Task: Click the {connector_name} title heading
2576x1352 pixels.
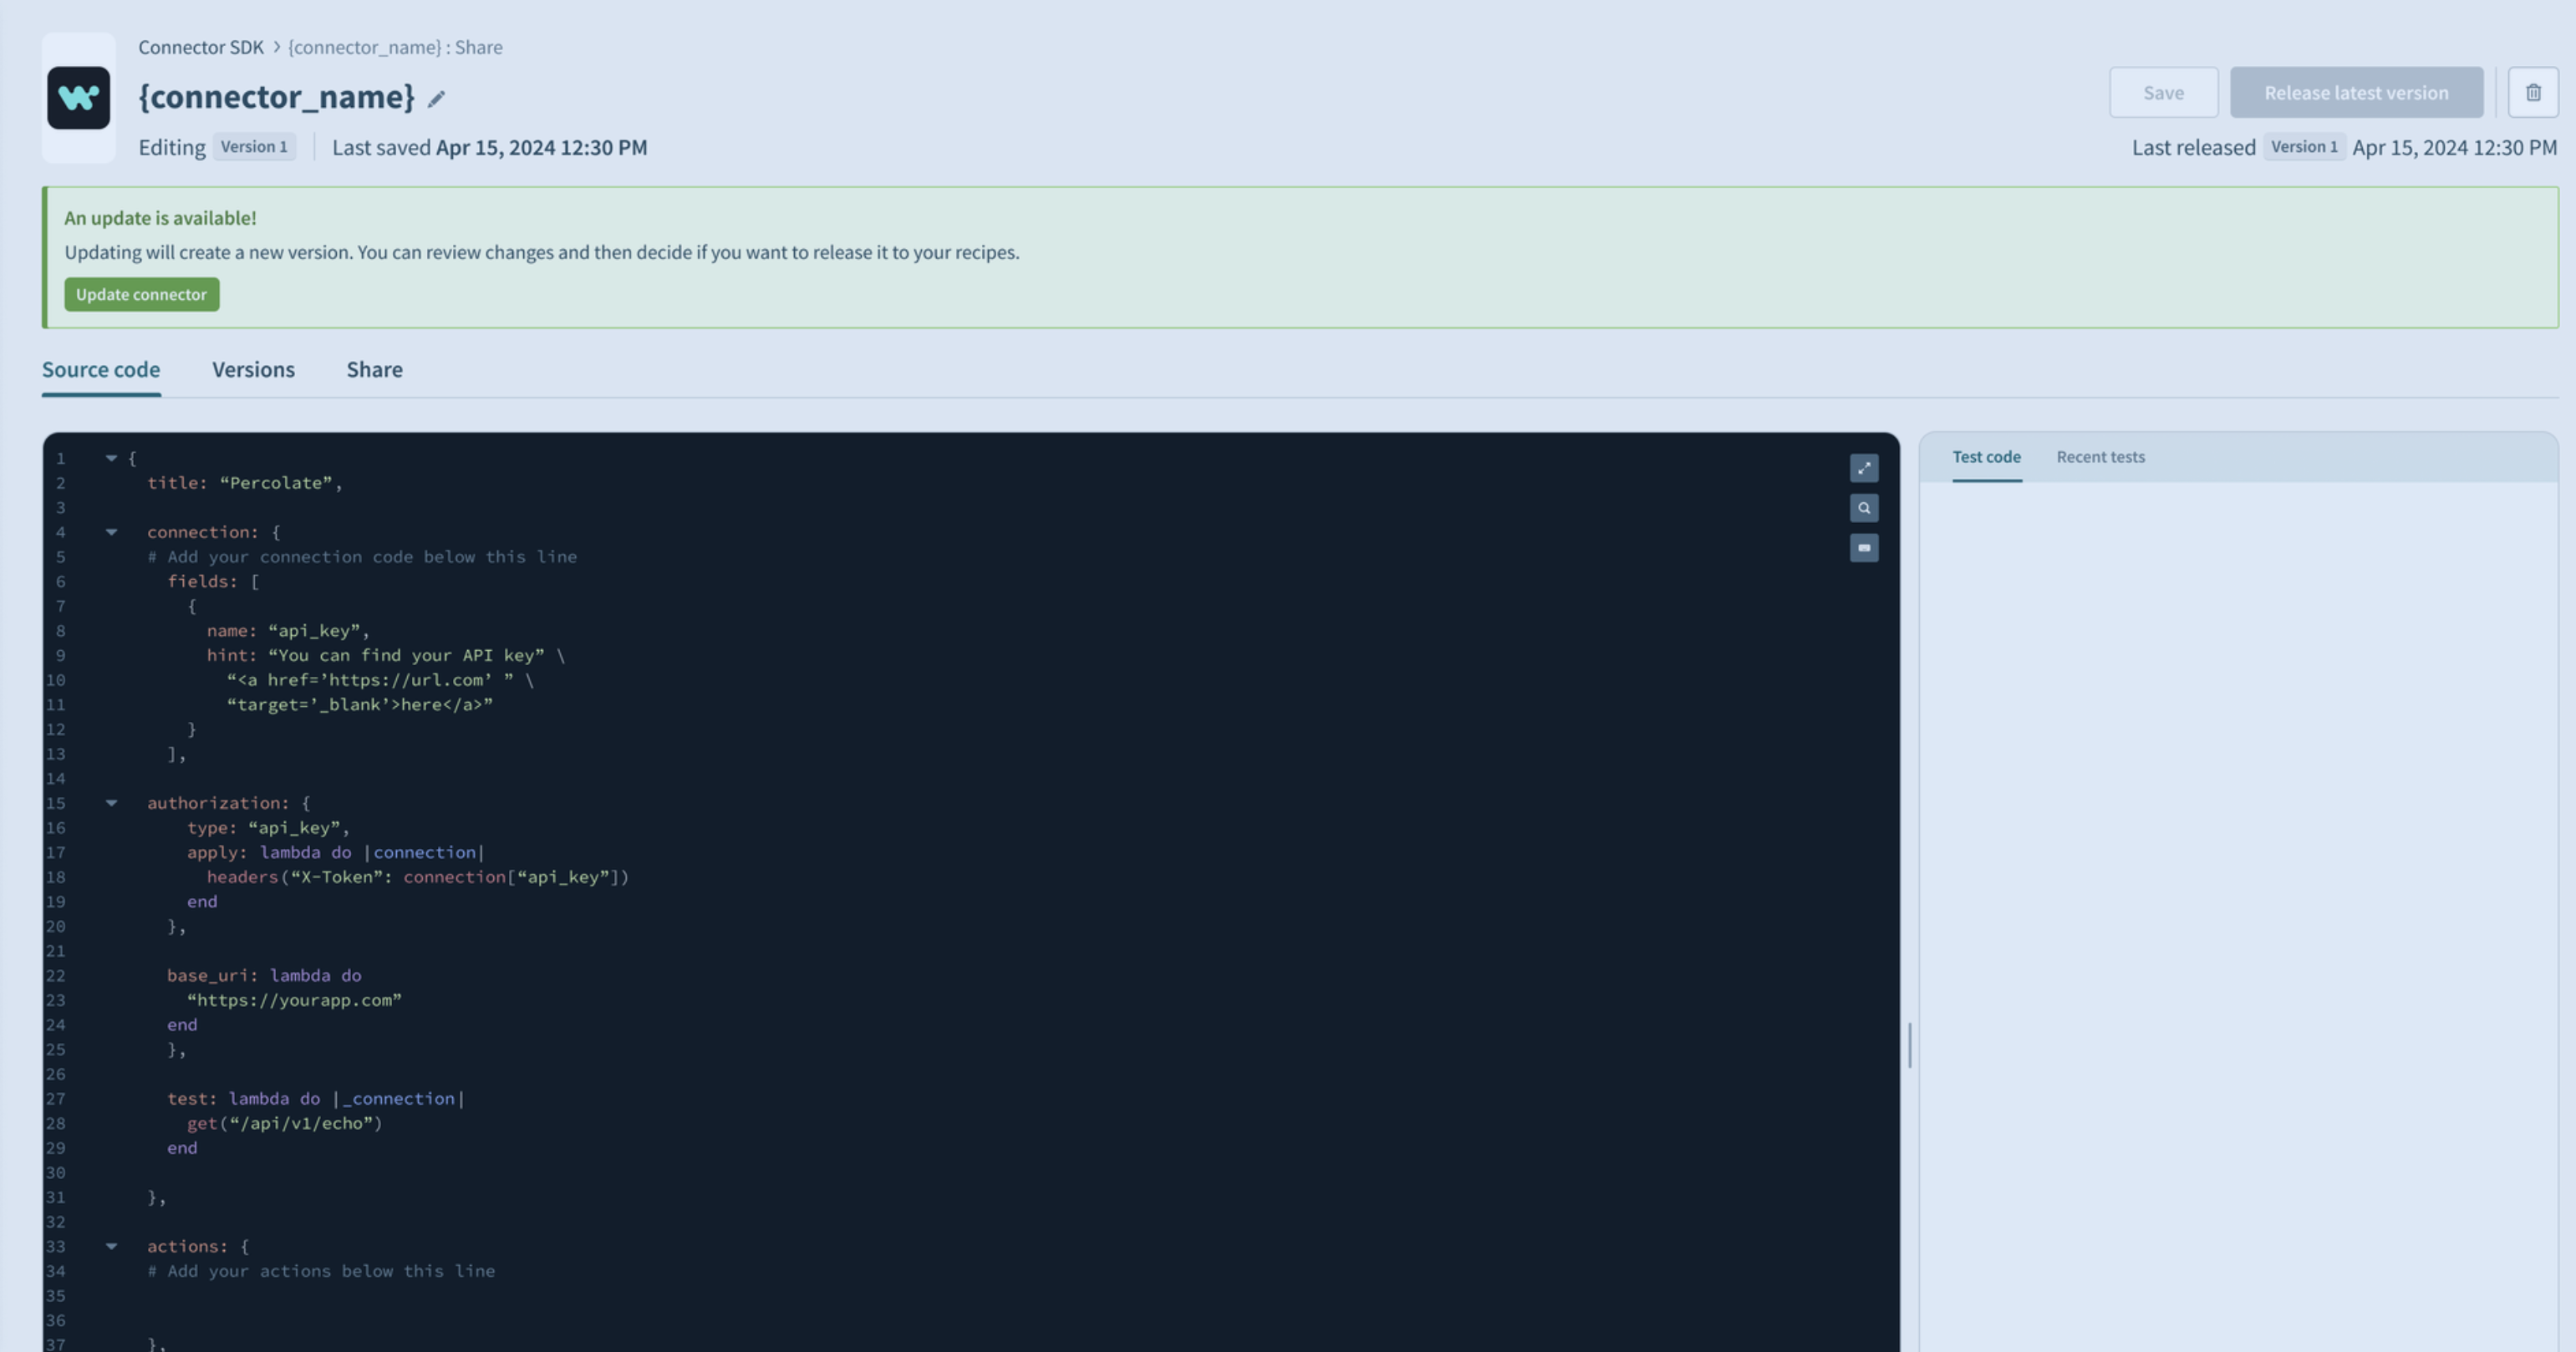Action: click(276, 96)
